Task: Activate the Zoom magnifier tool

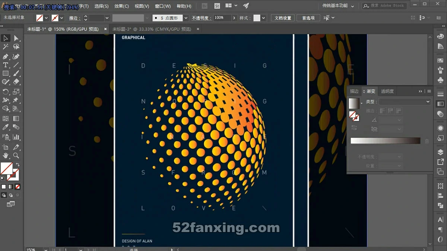Action: click(x=16, y=156)
